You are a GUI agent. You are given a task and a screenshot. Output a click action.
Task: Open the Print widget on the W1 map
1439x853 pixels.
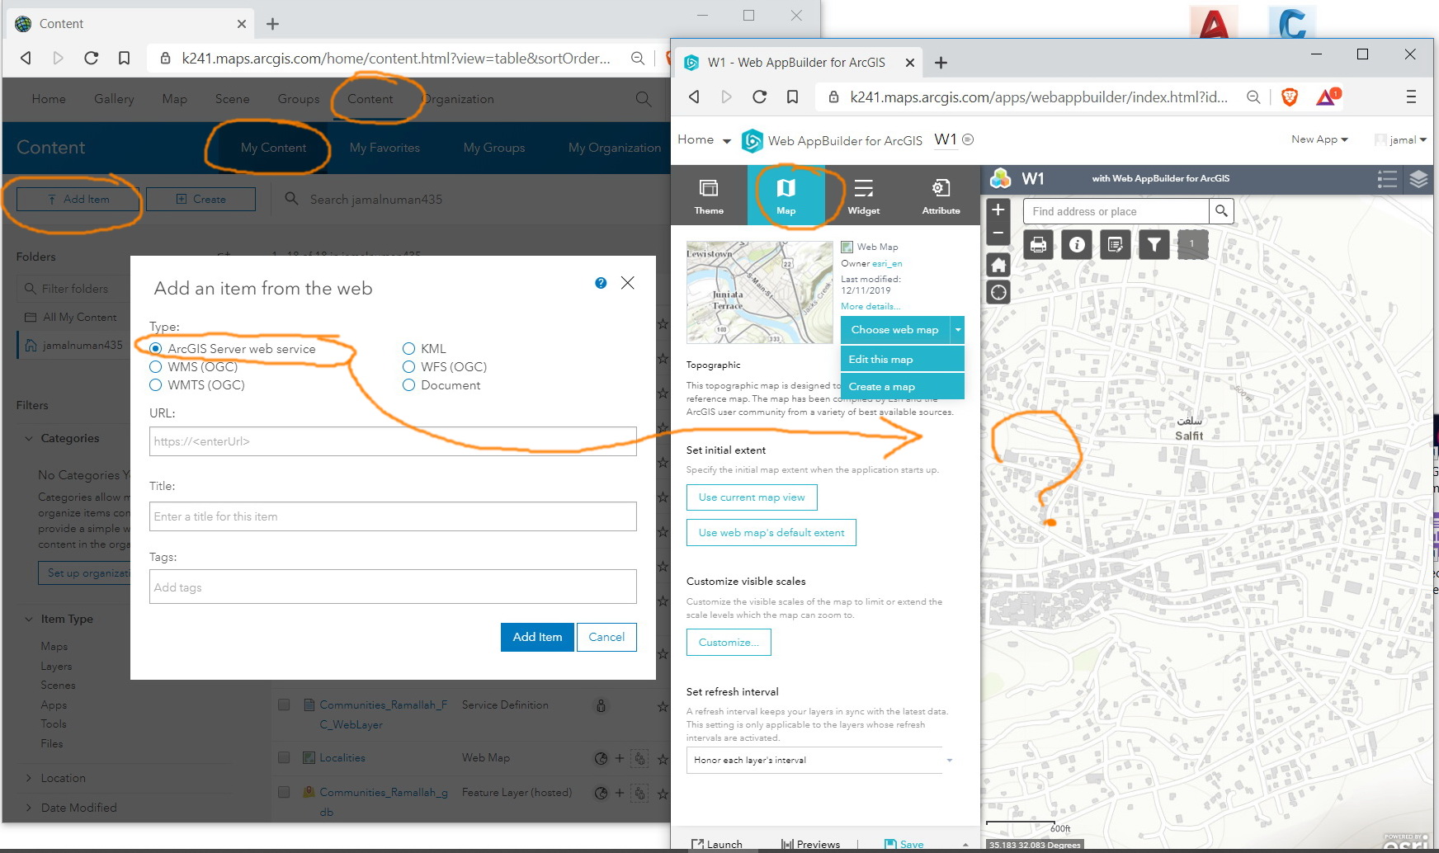pos(1038,244)
